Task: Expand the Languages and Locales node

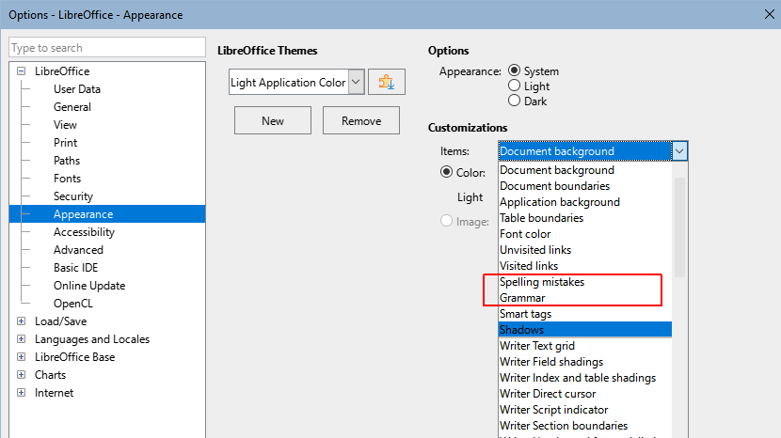Action: [21, 339]
